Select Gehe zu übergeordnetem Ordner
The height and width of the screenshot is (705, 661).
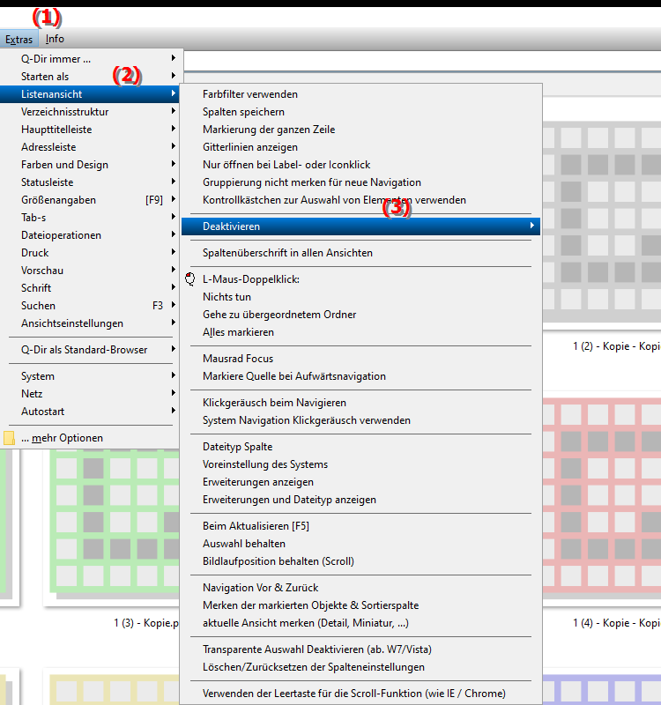[360, 315]
